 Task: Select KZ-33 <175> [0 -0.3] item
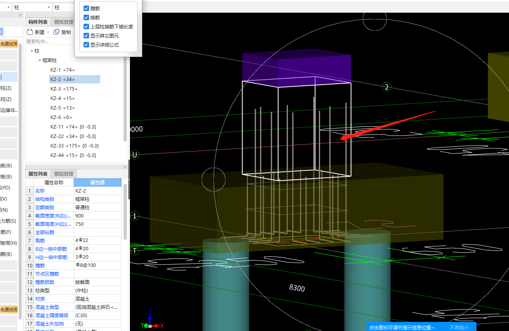(74, 146)
